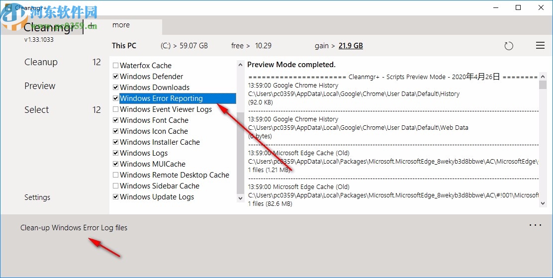Select the Windows Font Cache item
Image resolution: width=553 pixels, height=278 pixels.
pos(154,120)
